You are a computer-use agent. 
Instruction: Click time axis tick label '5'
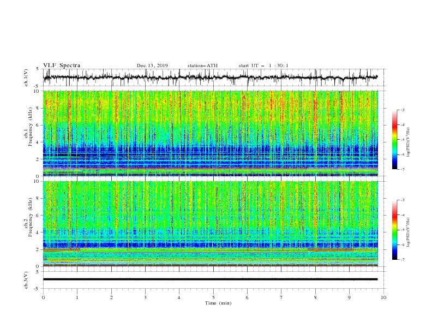(213, 297)
